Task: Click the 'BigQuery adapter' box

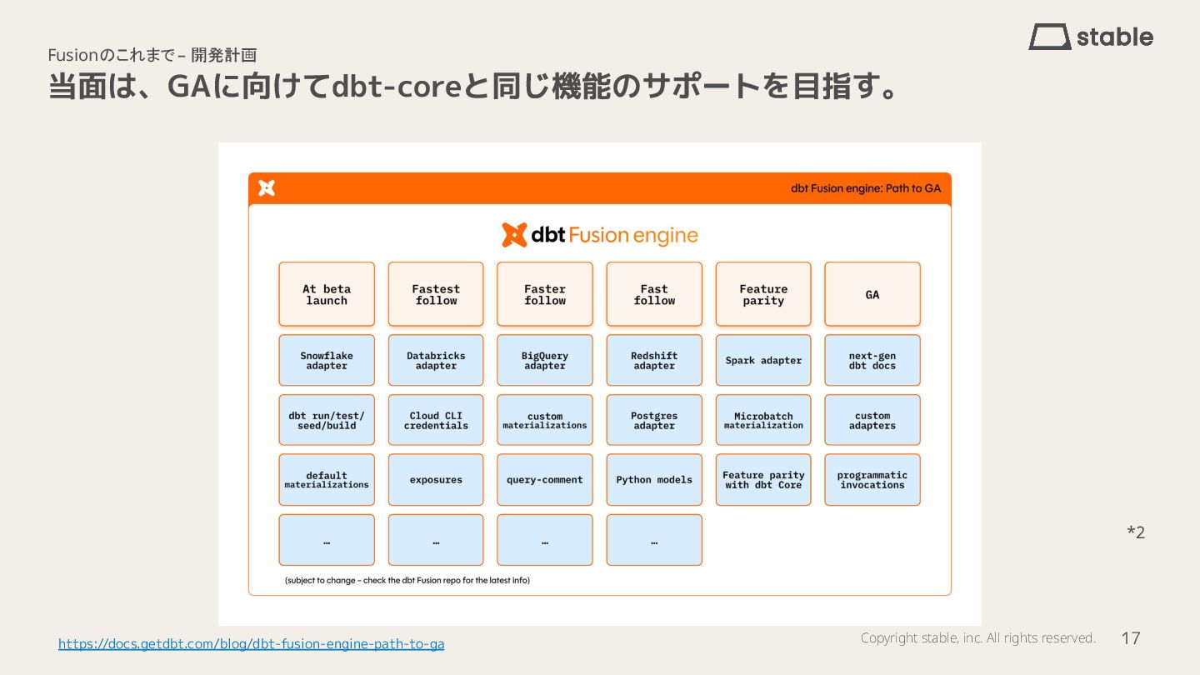Action: pyautogui.click(x=545, y=361)
